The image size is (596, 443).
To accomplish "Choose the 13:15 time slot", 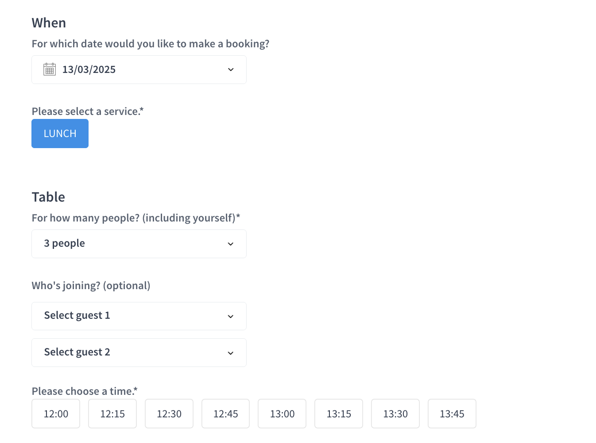I will tap(339, 414).
